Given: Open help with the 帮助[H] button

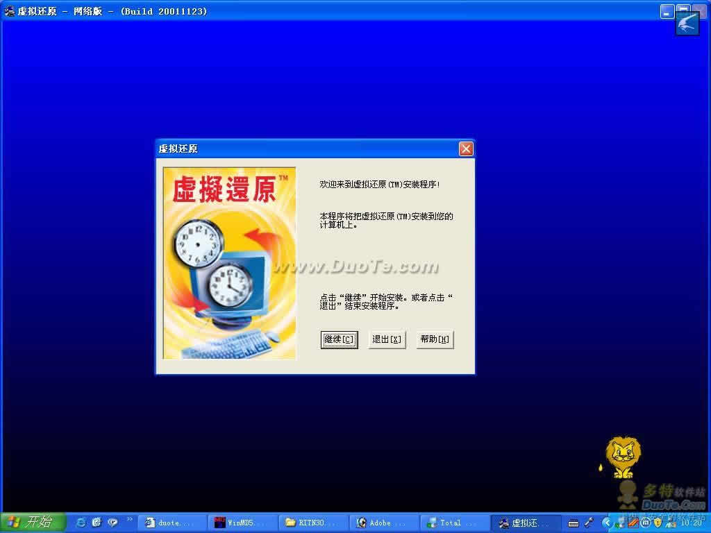Looking at the screenshot, I should coord(435,339).
